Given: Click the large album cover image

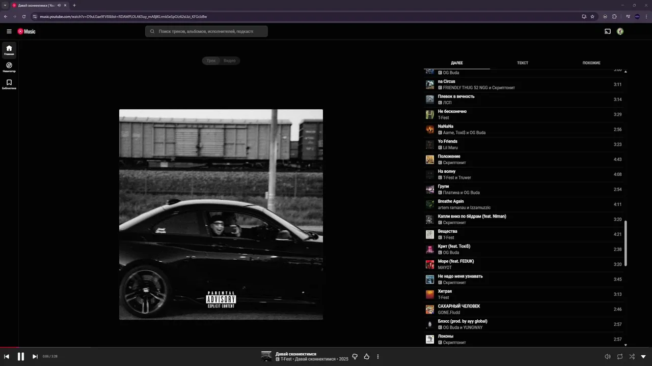Looking at the screenshot, I should 221,215.
